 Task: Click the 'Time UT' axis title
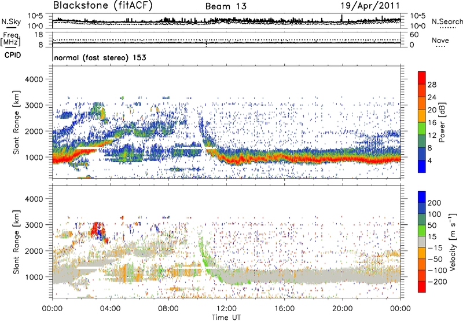226,318
